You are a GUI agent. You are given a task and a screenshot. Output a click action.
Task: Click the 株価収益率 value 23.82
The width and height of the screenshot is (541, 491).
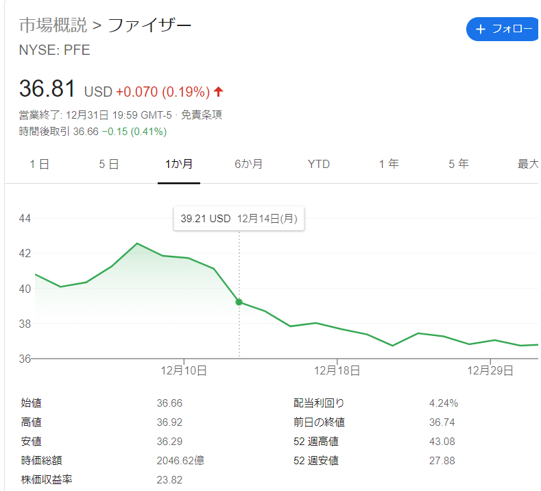[x=169, y=480]
